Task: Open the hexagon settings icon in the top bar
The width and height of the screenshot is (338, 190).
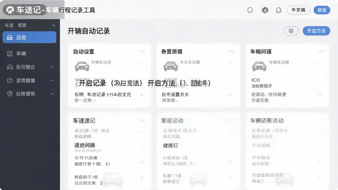Action: click(x=265, y=10)
